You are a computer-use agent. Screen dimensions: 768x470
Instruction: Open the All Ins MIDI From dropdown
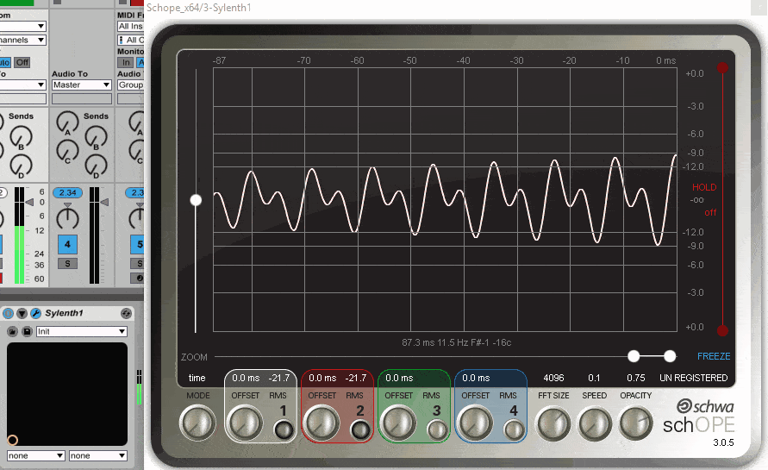coord(131,26)
